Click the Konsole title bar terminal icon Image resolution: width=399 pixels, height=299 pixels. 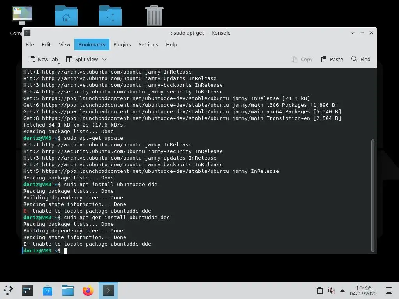point(27,33)
